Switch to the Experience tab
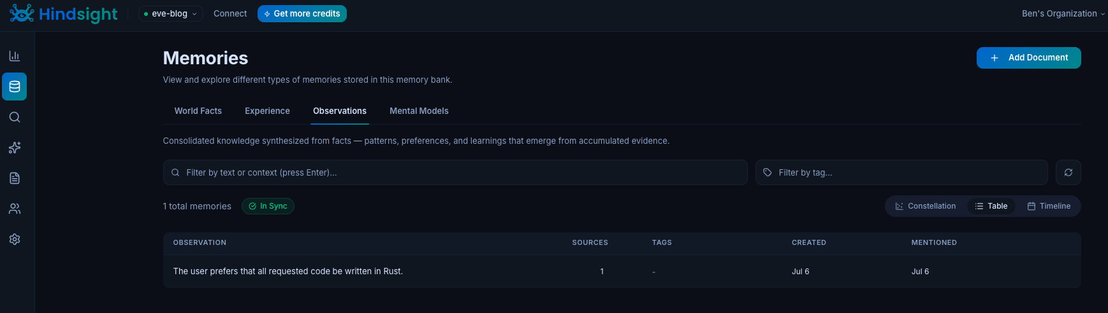Screen dimensions: 1108x313 (x=267, y=111)
